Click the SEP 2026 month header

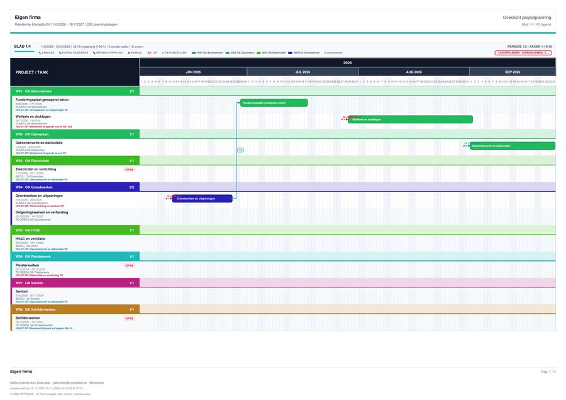coord(513,72)
